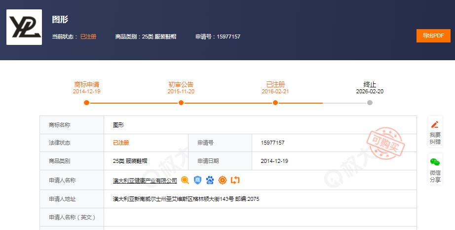Image resolution: width=455 pixels, height=230 pixels.
Task: Click the 已注册 status in header
Action: [88, 37]
